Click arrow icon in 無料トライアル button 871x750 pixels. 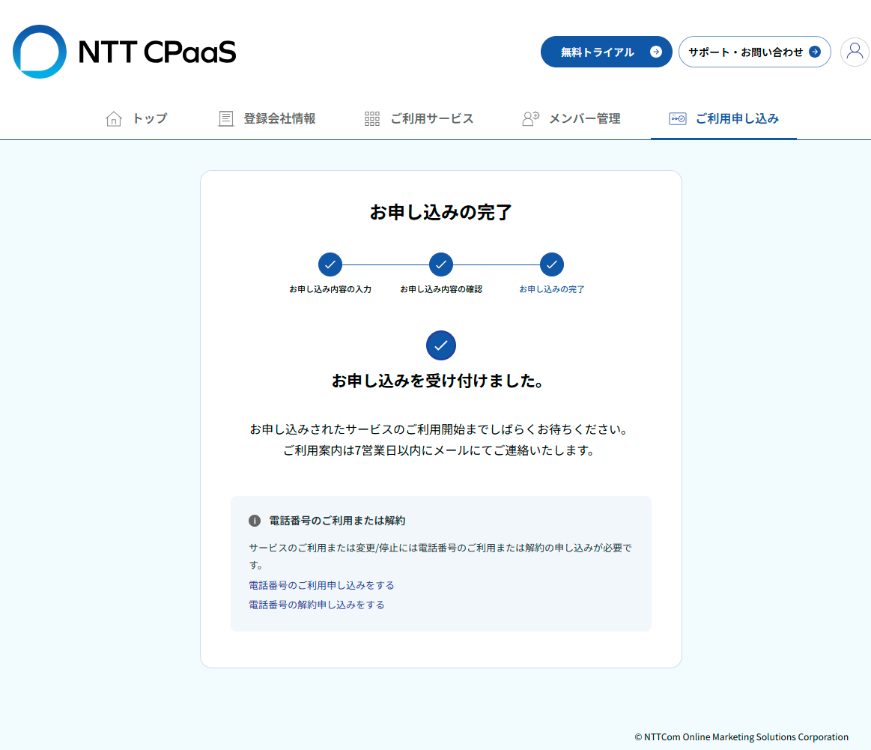click(x=655, y=52)
